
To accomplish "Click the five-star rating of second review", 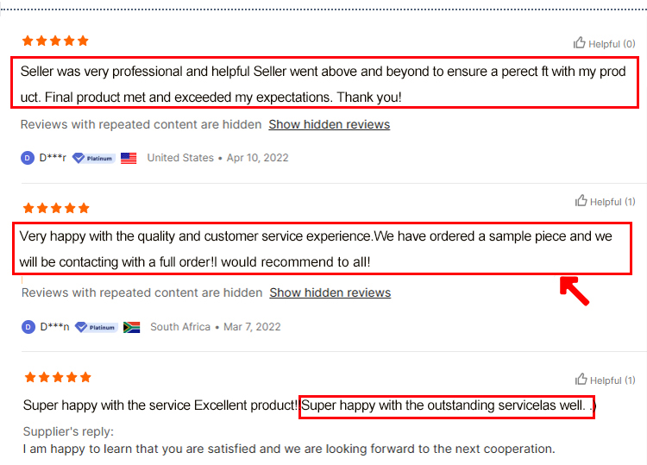I will coord(56,208).
